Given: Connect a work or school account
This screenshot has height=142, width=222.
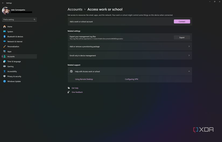Looking at the screenshot, I should pyautogui.click(x=182, y=22).
